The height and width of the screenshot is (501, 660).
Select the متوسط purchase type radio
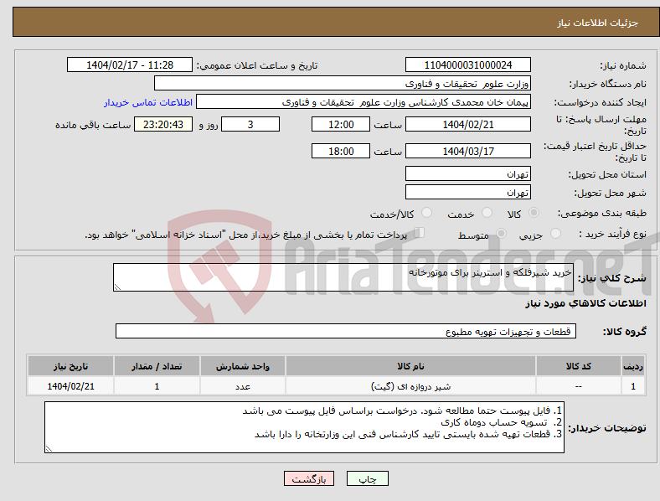(501, 233)
